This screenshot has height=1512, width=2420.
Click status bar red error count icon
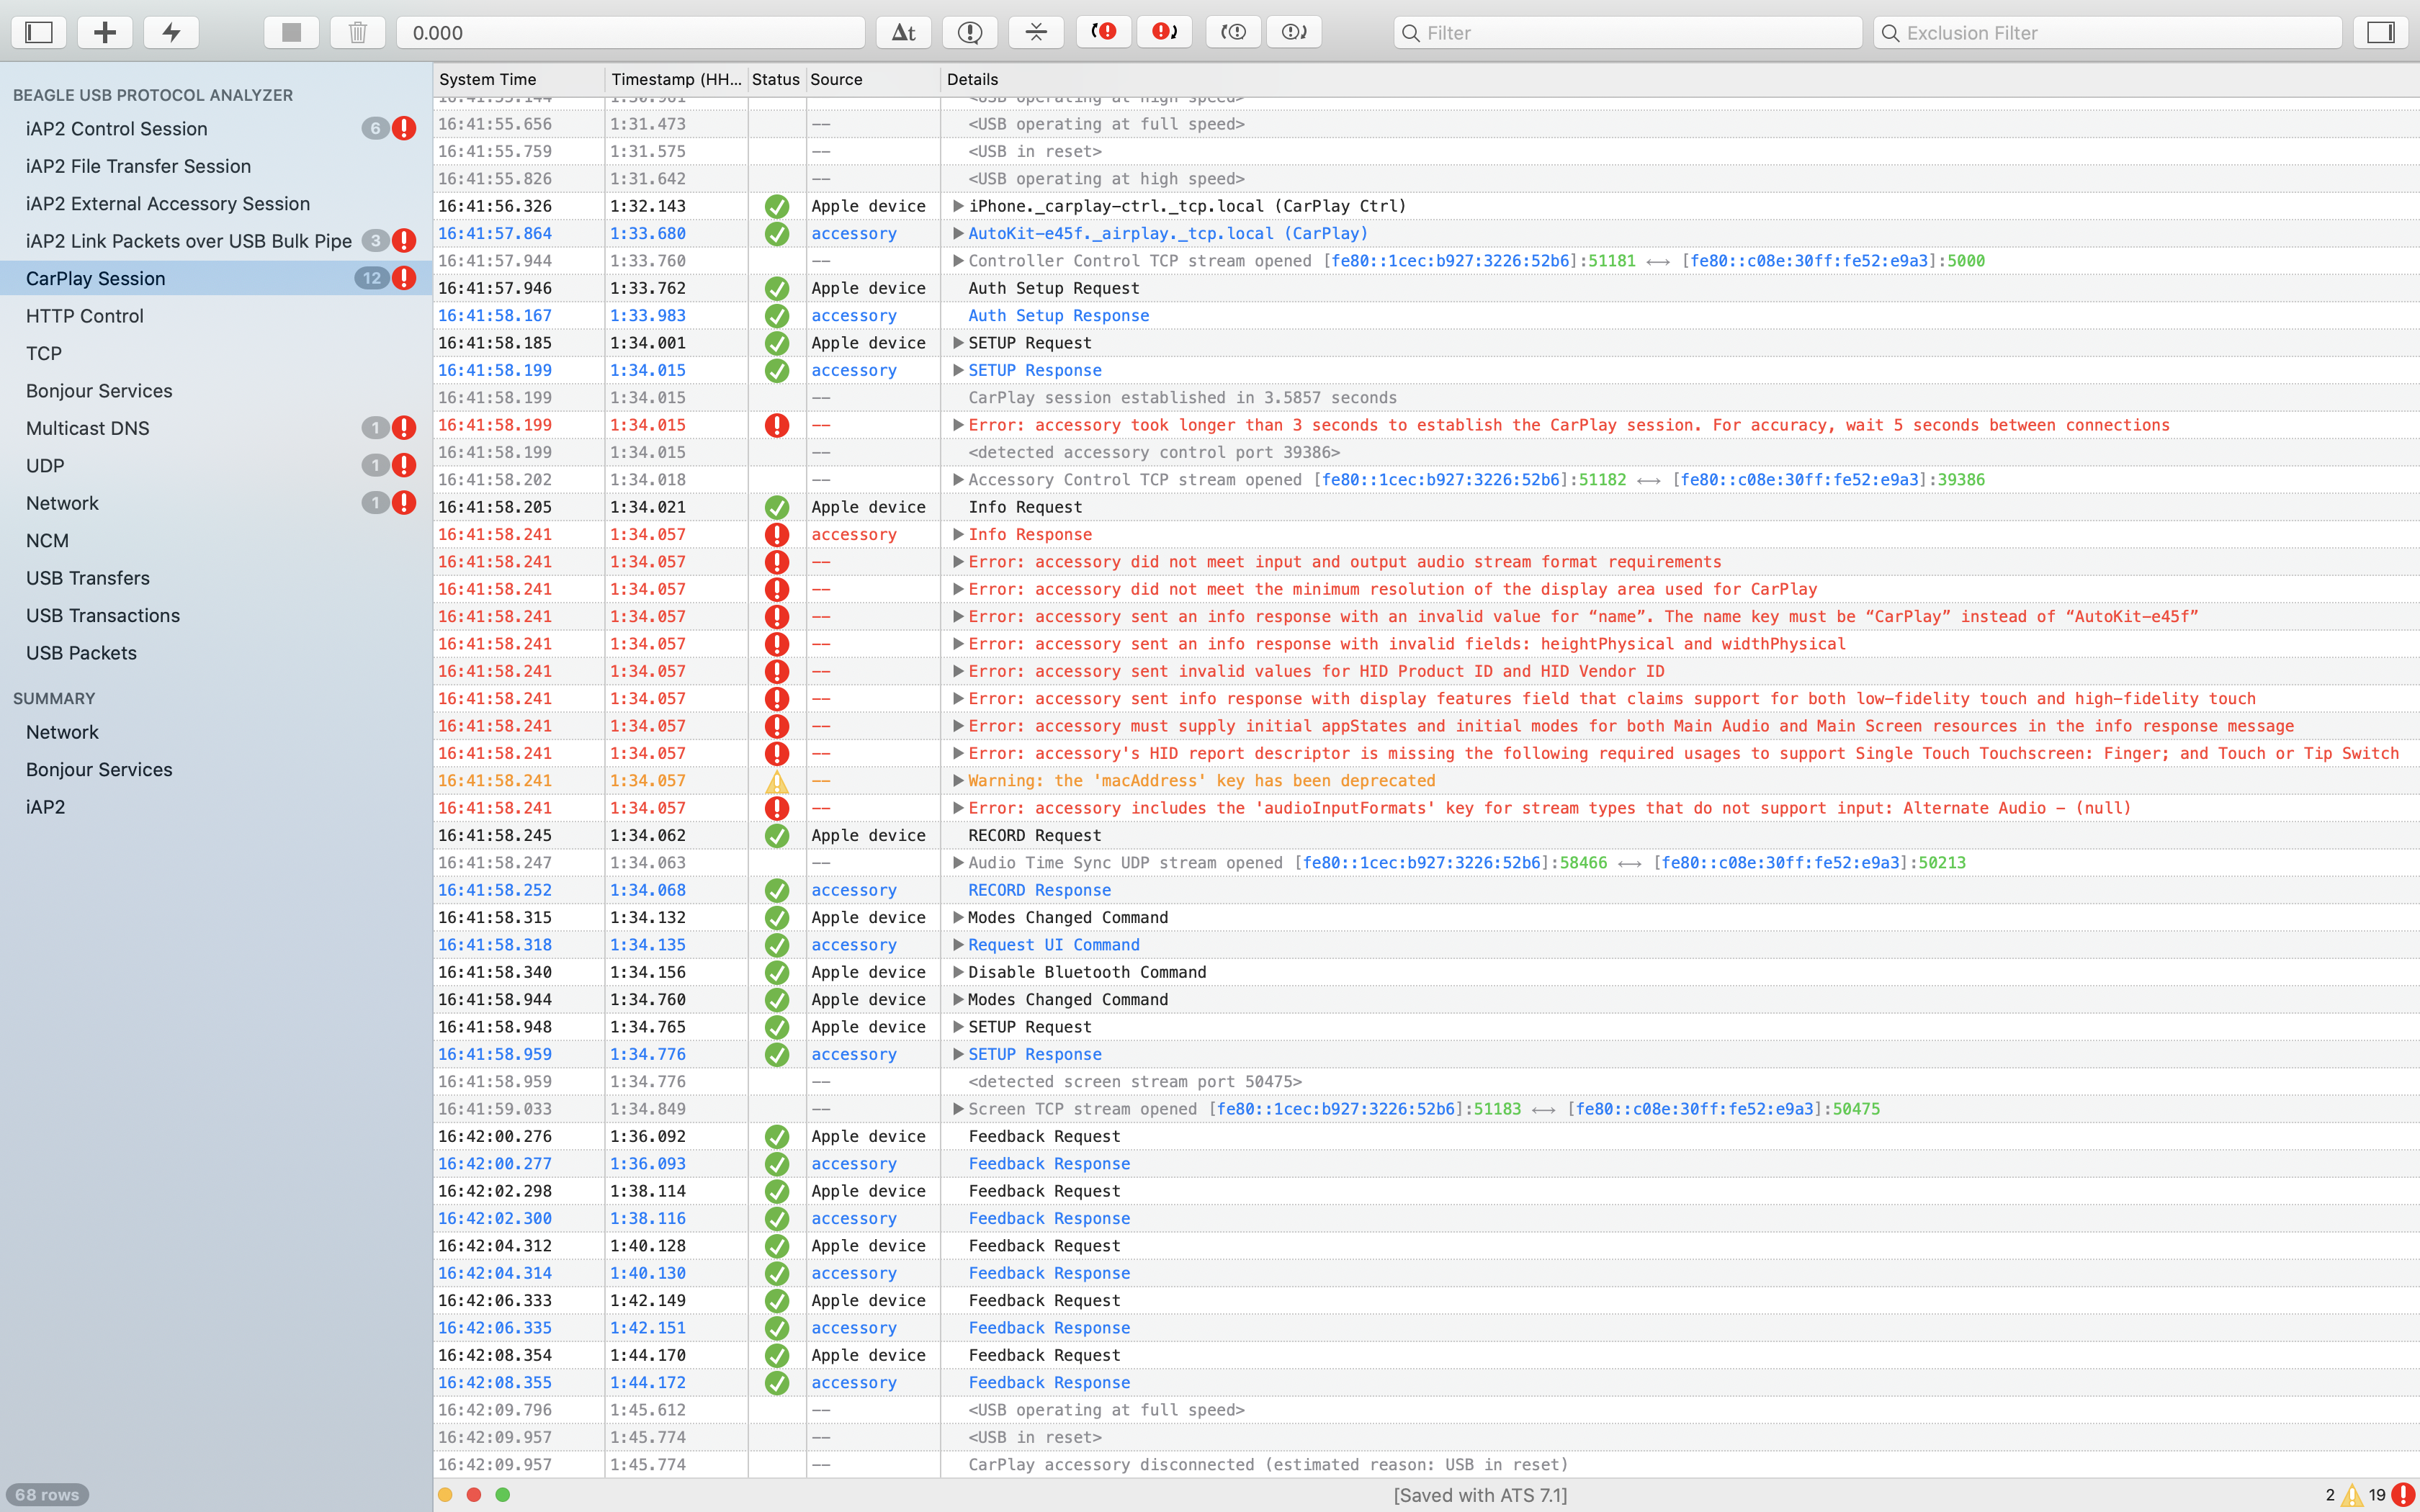[2404, 1495]
